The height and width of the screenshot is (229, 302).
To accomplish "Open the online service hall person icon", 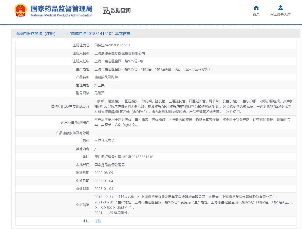I will click(x=280, y=8).
